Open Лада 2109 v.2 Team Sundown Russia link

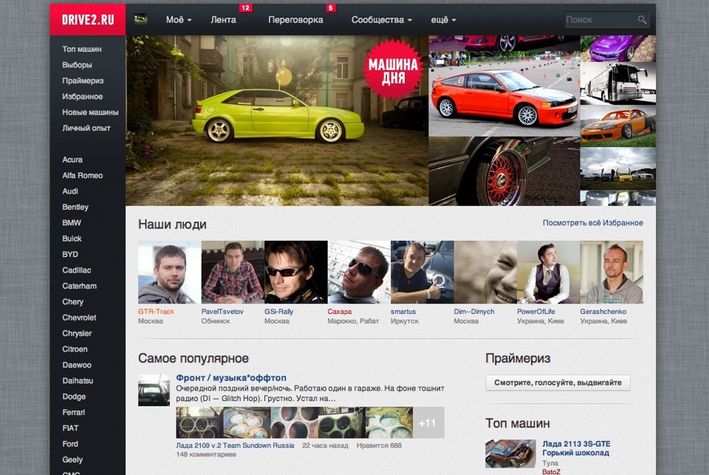coord(235,445)
